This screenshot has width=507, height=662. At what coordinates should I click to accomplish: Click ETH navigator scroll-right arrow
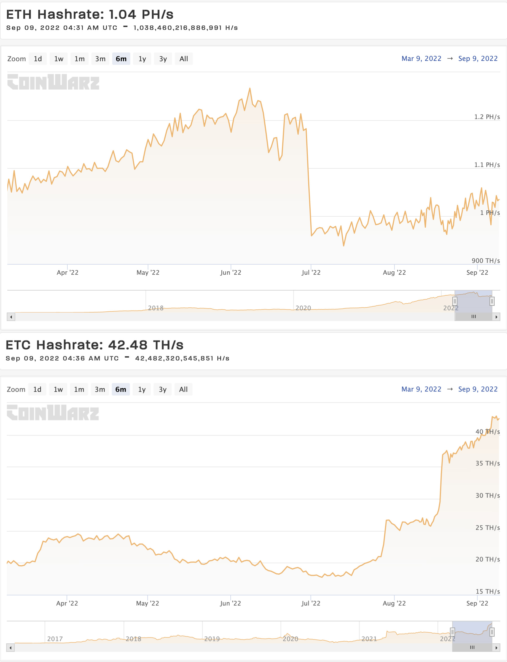497,317
